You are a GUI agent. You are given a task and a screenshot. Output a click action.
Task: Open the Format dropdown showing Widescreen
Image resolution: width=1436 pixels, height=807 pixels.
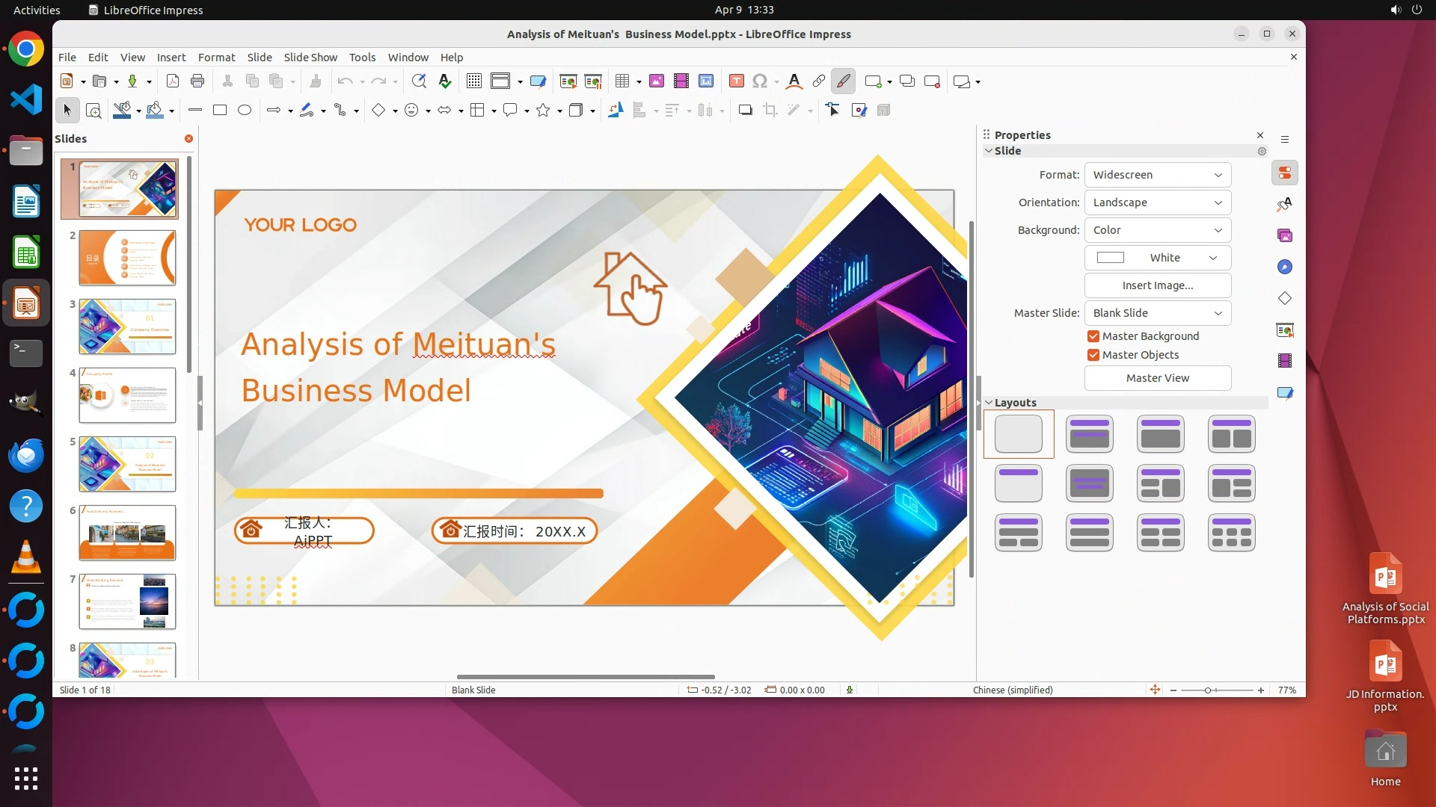point(1157,175)
